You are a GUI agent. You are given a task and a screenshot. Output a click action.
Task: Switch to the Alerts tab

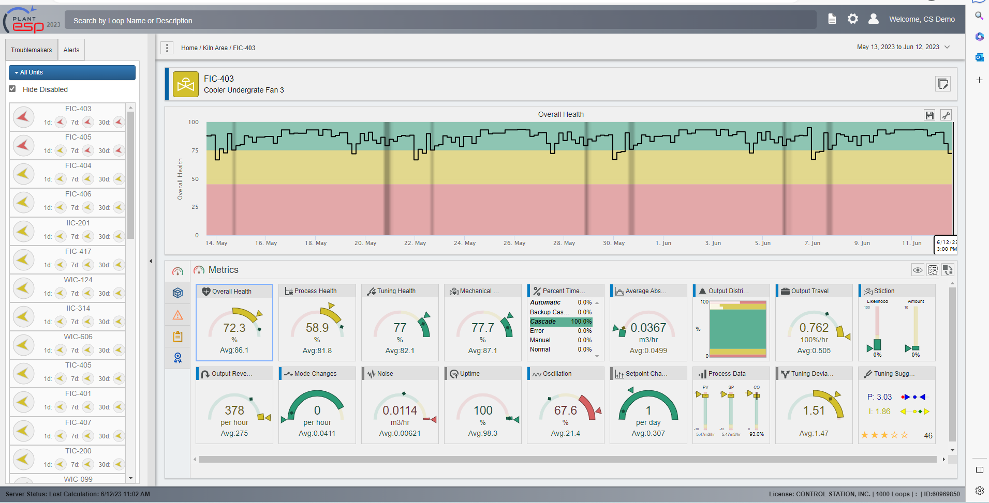(71, 50)
